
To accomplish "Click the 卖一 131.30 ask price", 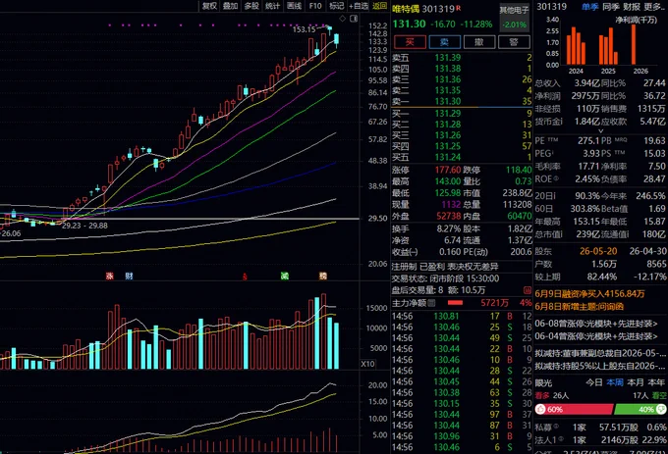I will (x=448, y=102).
